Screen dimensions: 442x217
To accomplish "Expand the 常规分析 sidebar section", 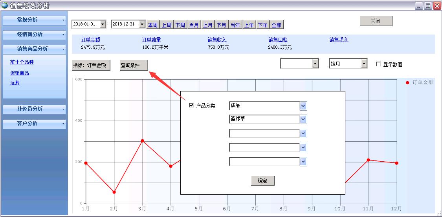I will tap(34, 20).
